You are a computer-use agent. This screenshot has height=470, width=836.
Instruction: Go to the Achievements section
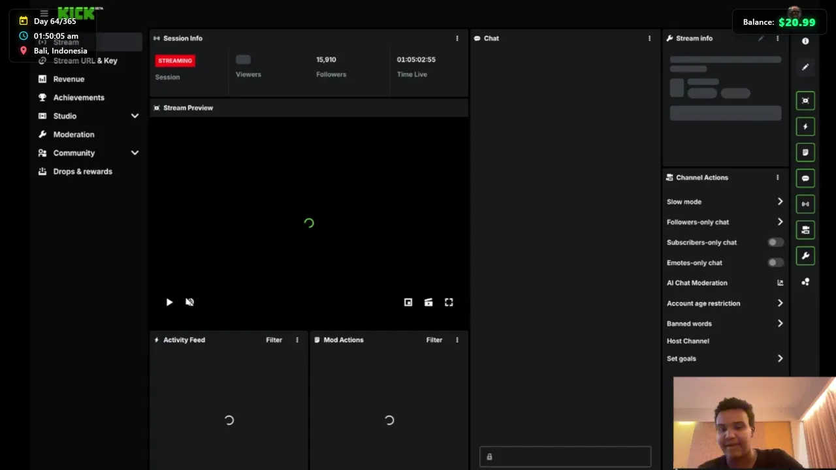pos(78,97)
